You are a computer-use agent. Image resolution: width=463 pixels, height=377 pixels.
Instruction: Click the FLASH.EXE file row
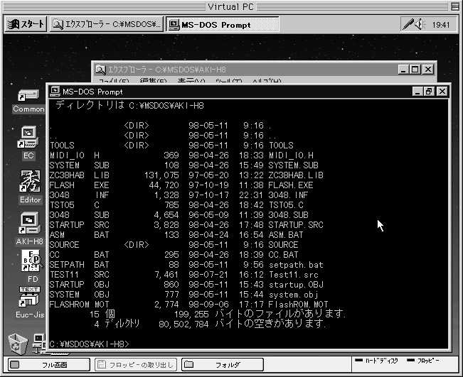tap(181, 185)
